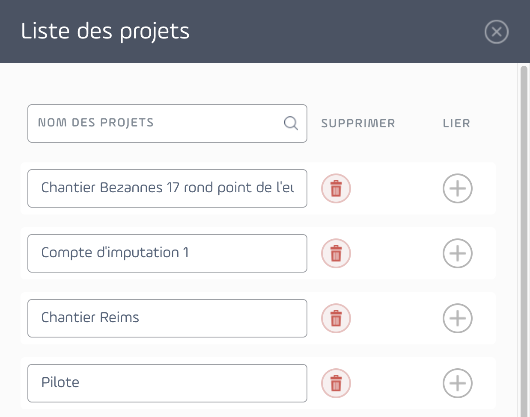The width and height of the screenshot is (530, 417).
Task: Edit the Pilote project name field
Action: (167, 383)
